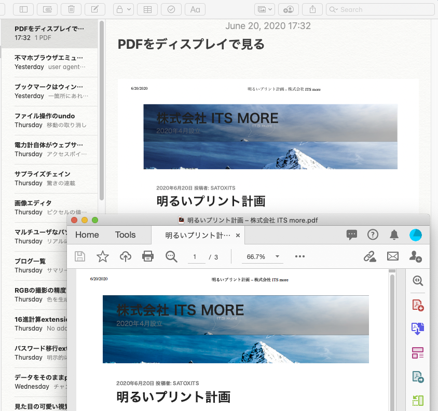Upload the PDF to cloud storage
Image resolution: width=438 pixels, height=411 pixels.
(x=125, y=256)
